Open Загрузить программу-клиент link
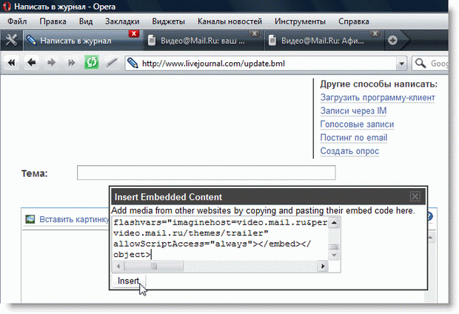Viewport: 459px width, 314px height. pos(378,97)
